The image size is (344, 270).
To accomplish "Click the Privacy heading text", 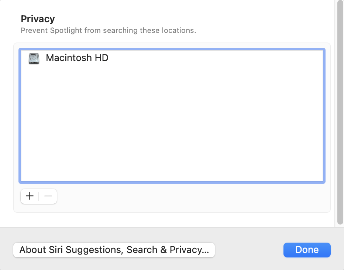I will tap(38, 19).
